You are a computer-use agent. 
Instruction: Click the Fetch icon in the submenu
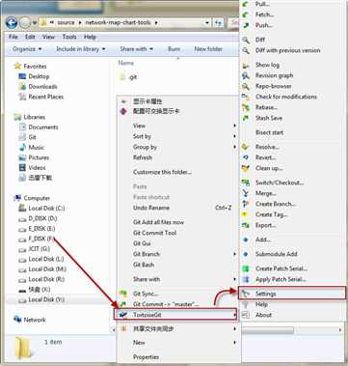(x=246, y=14)
